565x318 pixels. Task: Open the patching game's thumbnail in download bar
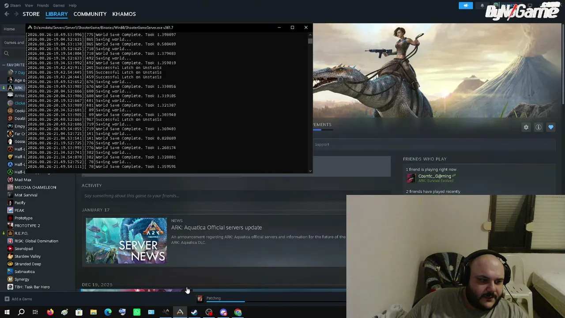click(x=200, y=299)
